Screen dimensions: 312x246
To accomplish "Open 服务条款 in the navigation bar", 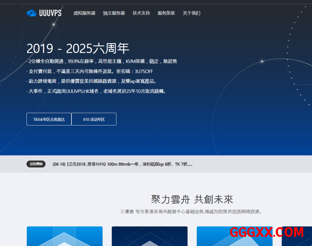I will [x=166, y=13].
